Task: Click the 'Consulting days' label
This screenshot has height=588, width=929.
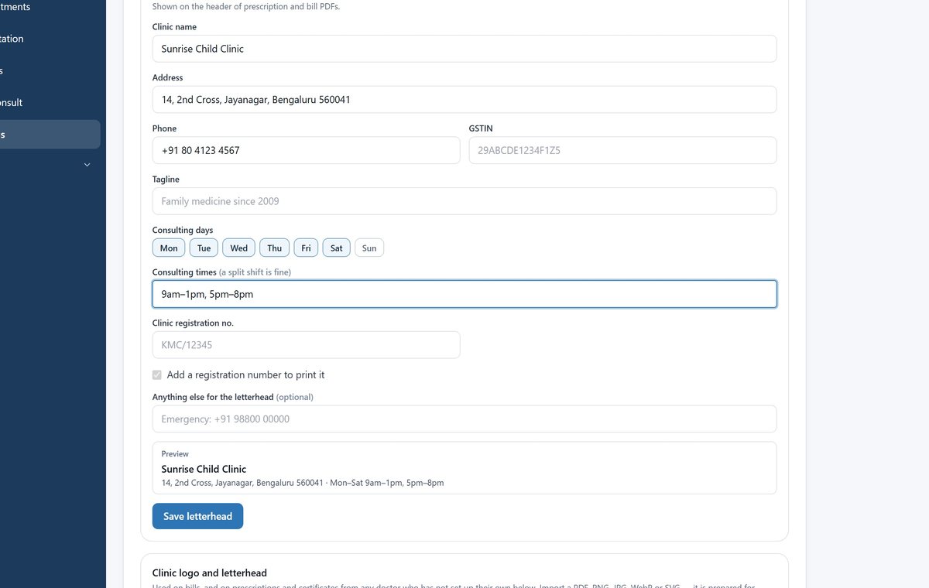Action: [183, 230]
